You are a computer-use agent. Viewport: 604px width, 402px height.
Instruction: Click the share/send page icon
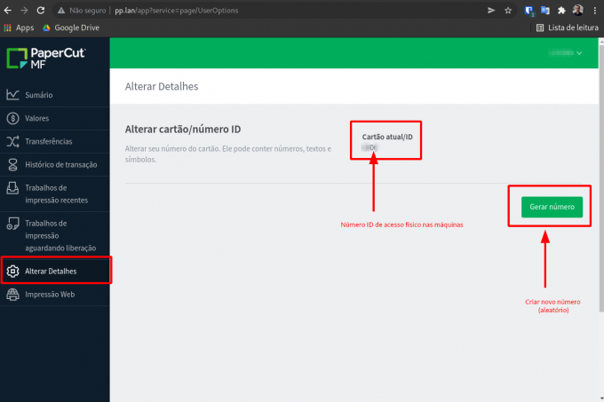click(x=491, y=11)
